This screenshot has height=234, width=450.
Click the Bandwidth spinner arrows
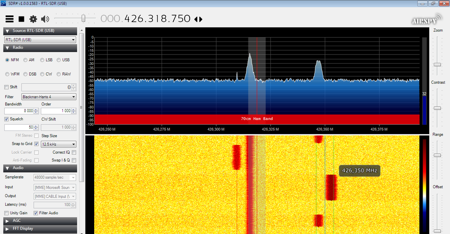36,111
